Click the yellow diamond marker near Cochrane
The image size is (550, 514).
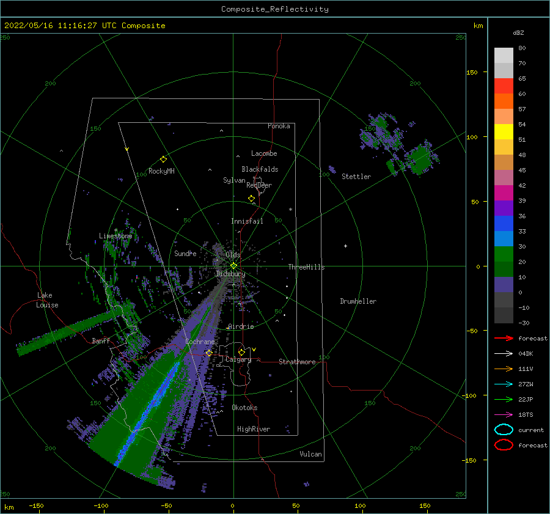click(209, 353)
